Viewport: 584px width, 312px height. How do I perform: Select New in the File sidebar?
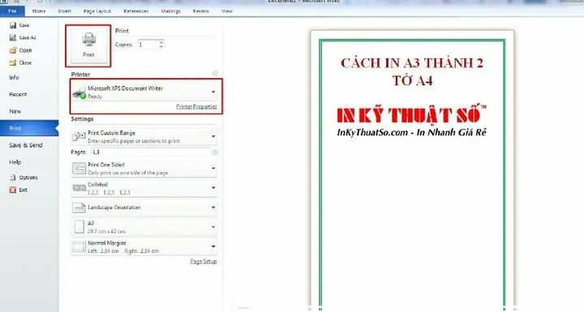tap(15, 111)
